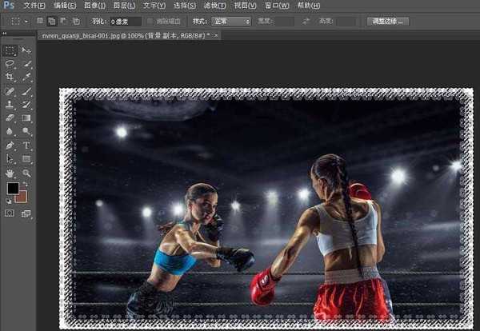This screenshot has height=331, width=480.
Task: Select the Crop tool
Action: click(x=10, y=78)
